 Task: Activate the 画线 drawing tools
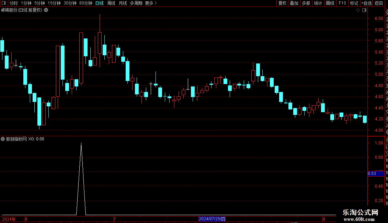pyautogui.click(x=330, y=3)
